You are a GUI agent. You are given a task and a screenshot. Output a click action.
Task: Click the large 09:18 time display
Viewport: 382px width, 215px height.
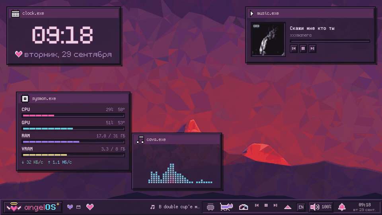point(62,35)
